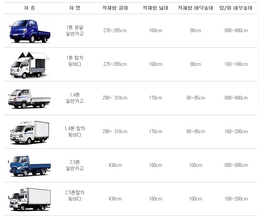Select the blue 2.5톤 일반카고 truck image
Viewport: 259px width, 216px height.
click(29, 166)
